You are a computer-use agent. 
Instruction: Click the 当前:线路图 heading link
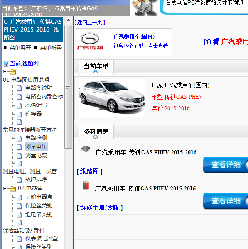25,63
